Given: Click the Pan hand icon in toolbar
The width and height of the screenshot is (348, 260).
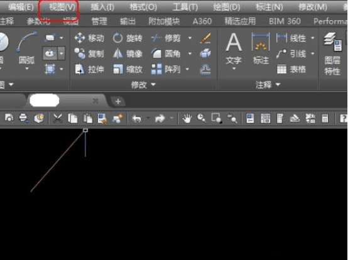Looking at the screenshot, I should 187,118.
